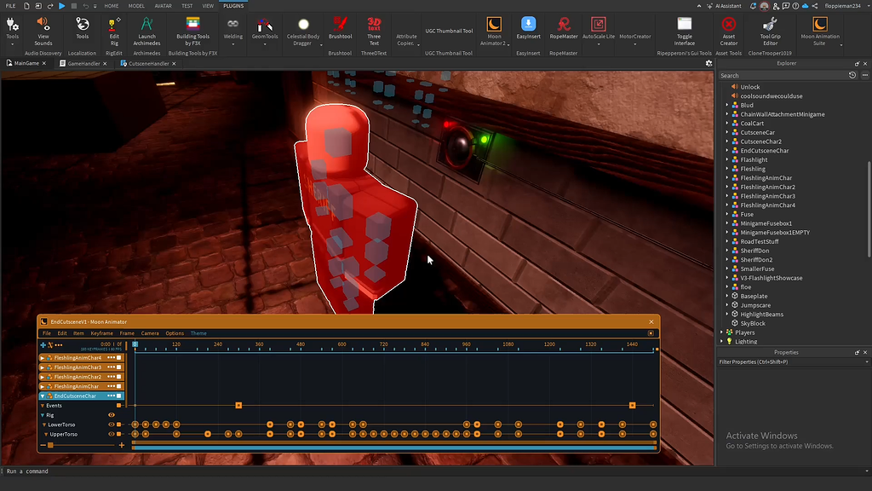Expand FleshlingAnimChar4 track in Moon Animator
Viewport: 872px width, 491px height.
[x=43, y=358]
